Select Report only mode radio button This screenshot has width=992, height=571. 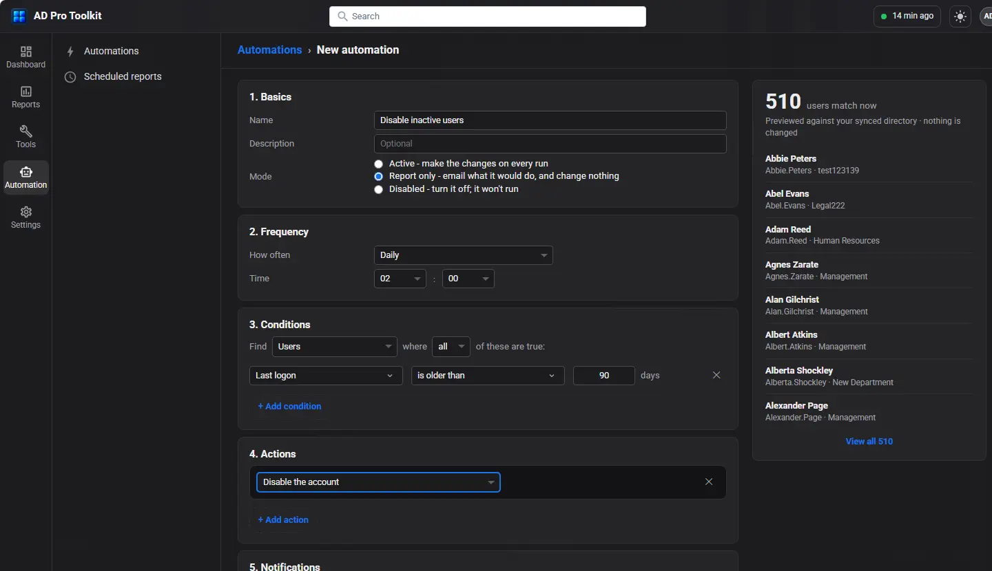378,176
